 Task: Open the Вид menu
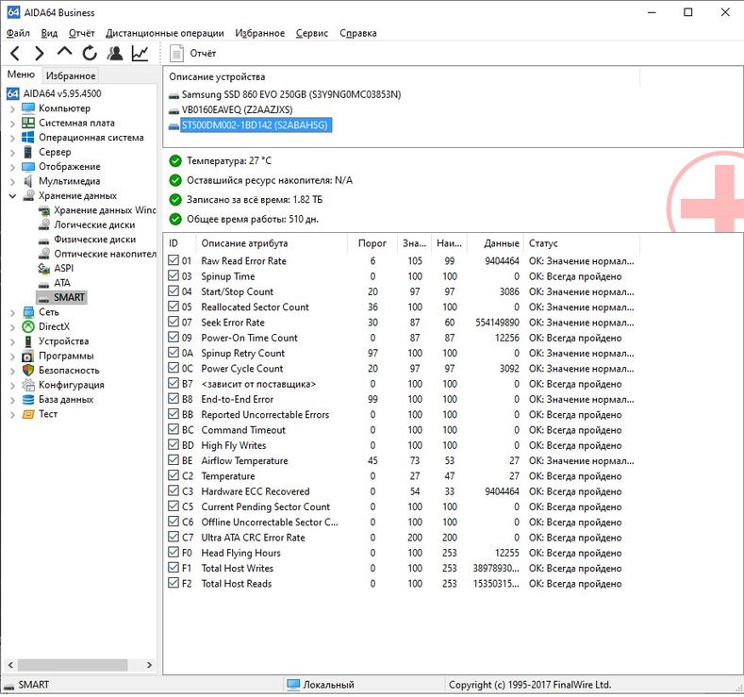point(49,33)
